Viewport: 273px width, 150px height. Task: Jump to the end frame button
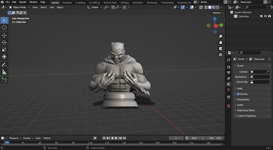tap(124, 138)
